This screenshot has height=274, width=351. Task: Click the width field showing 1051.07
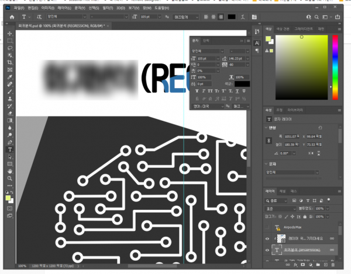coord(292,136)
